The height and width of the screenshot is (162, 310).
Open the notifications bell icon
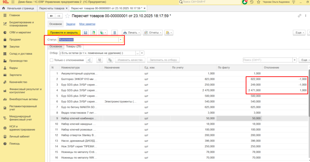click(x=245, y=2)
